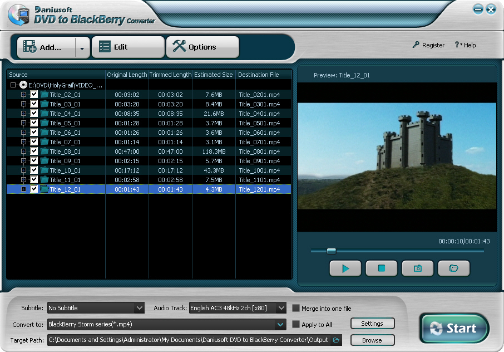
Task: Click the Add button
Action: tap(47, 47)
